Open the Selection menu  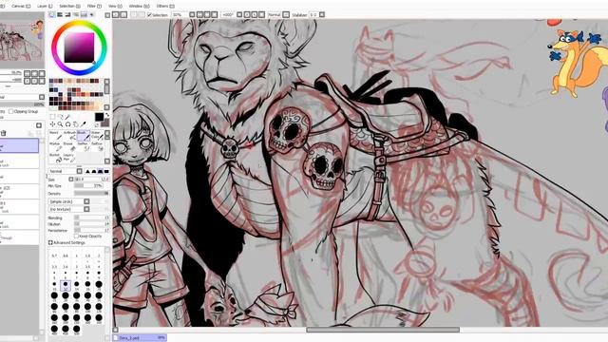pos(69,7)
